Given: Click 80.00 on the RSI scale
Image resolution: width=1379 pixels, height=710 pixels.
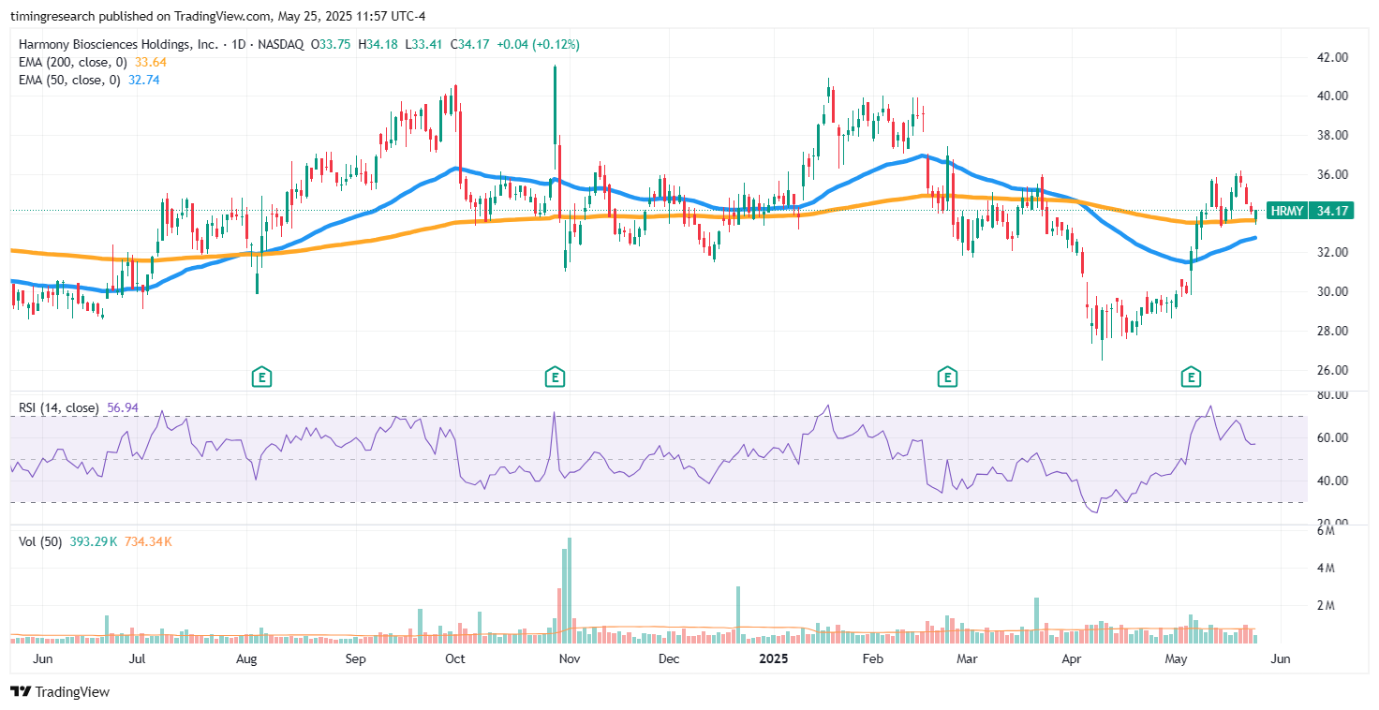Looking at the screenshot, I should point(1332,395).
